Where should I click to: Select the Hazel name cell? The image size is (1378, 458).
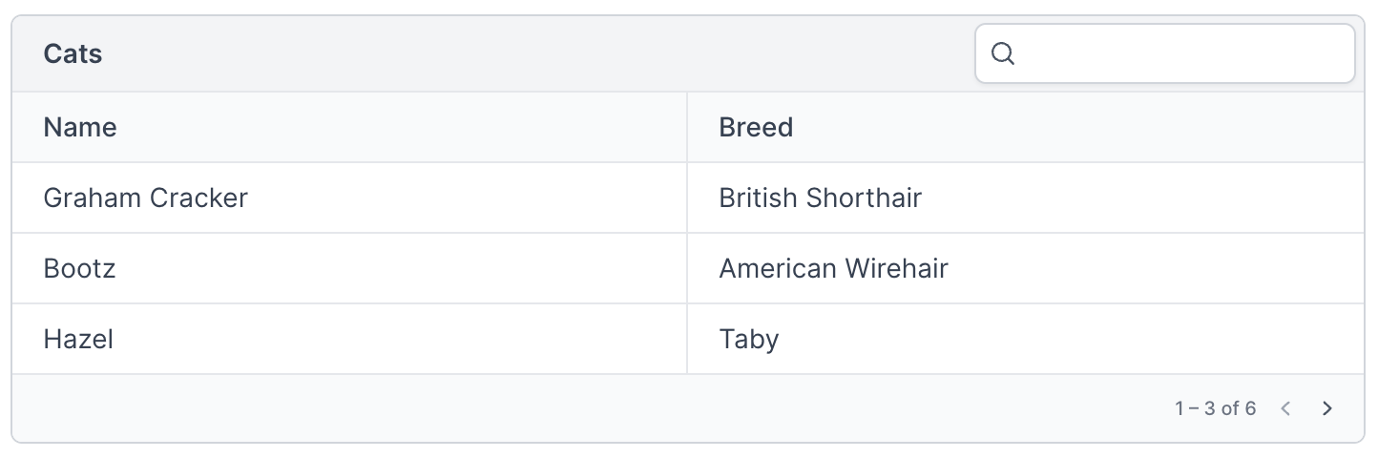pos(349,339)
